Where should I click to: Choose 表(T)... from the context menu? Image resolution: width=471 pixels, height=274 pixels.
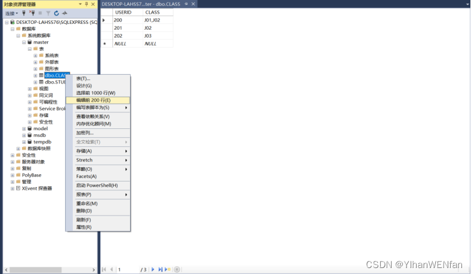[98, 78]
